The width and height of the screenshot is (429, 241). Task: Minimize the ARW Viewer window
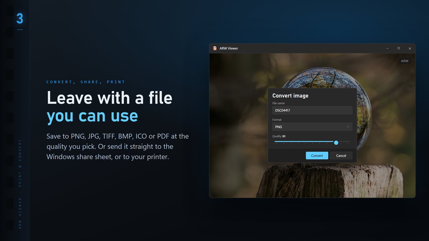[387, 48]
